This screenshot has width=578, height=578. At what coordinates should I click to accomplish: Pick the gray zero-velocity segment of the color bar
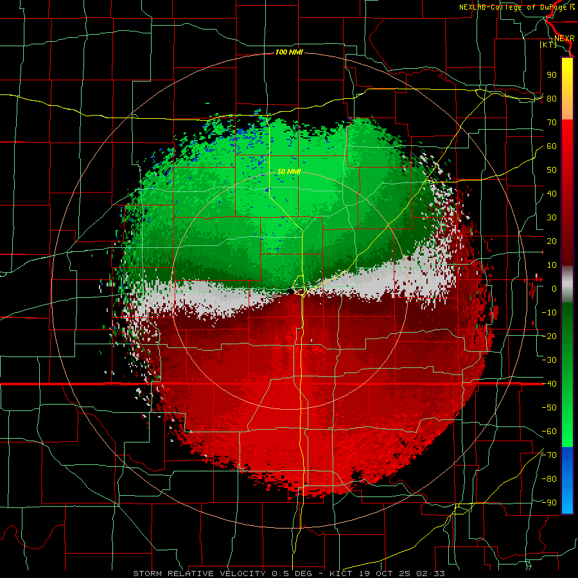click(x=567, y=285)
